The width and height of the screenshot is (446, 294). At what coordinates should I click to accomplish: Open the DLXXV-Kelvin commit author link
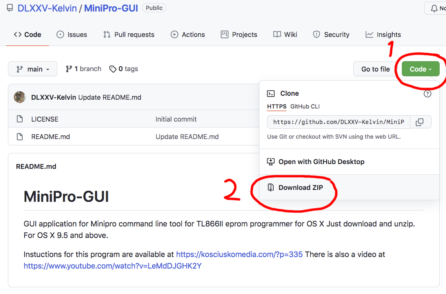click(x=53, y=97)
